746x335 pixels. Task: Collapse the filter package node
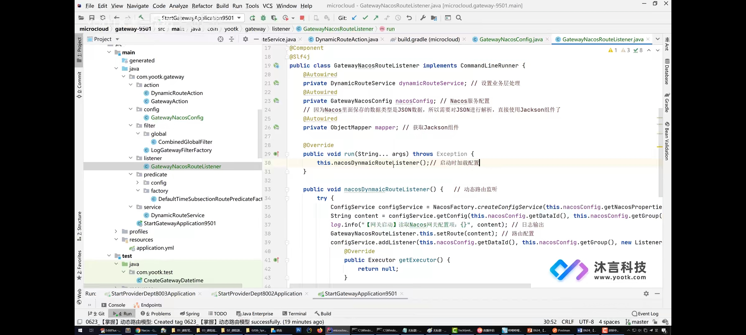131,126
